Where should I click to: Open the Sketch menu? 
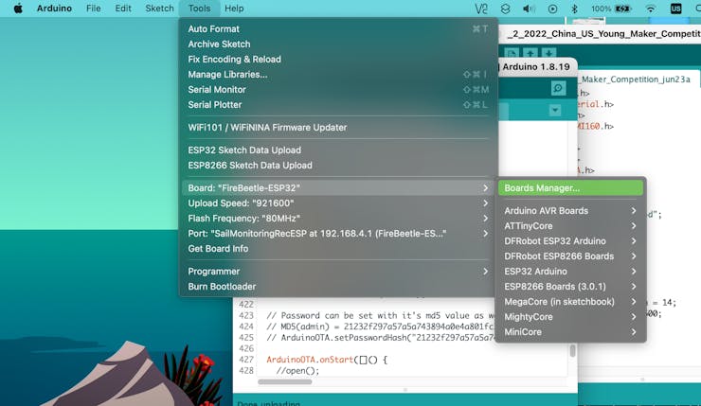pyautogui.click(x=159, y=9)
